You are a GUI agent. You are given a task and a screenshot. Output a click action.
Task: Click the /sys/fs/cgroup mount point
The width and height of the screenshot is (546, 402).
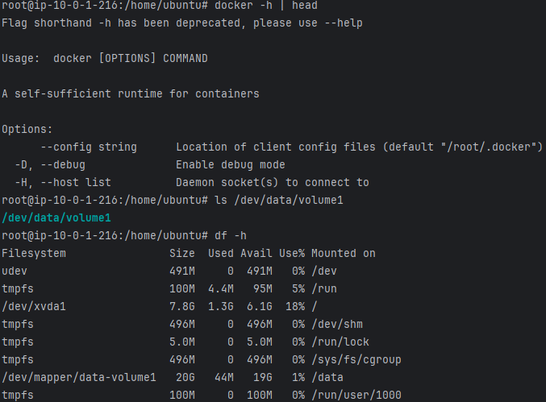356,360
